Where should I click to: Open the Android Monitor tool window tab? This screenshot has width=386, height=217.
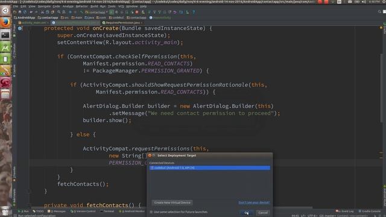pyautogui.click(x=131, y=212)
